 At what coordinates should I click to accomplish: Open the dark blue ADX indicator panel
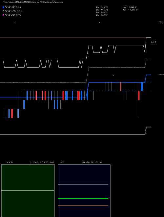[84, 191]
